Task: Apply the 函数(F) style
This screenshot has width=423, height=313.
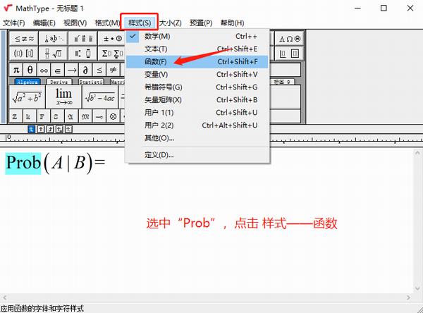Action: 197,62
